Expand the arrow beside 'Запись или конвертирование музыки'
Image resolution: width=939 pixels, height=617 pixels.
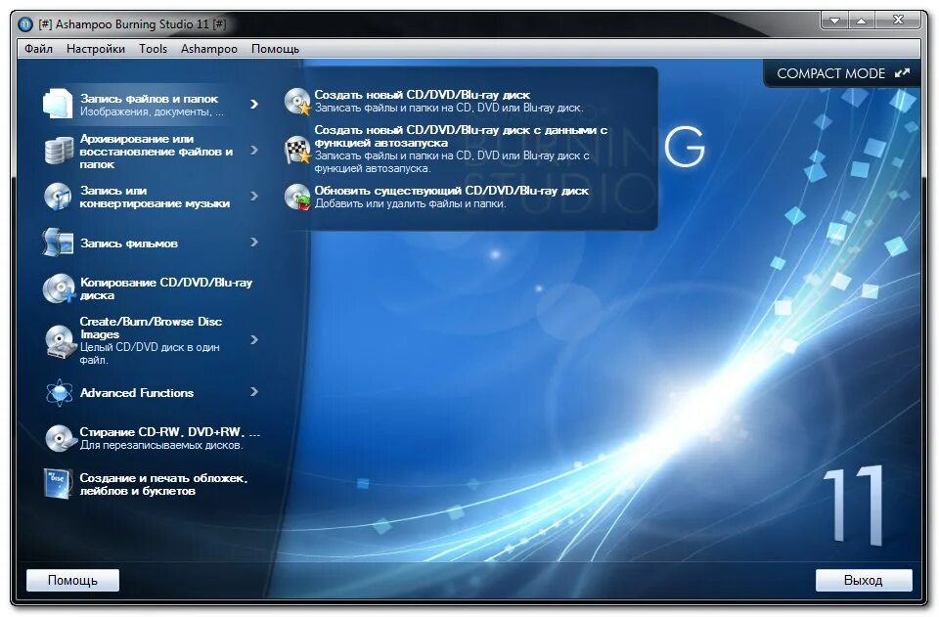[x=254, y=197]
